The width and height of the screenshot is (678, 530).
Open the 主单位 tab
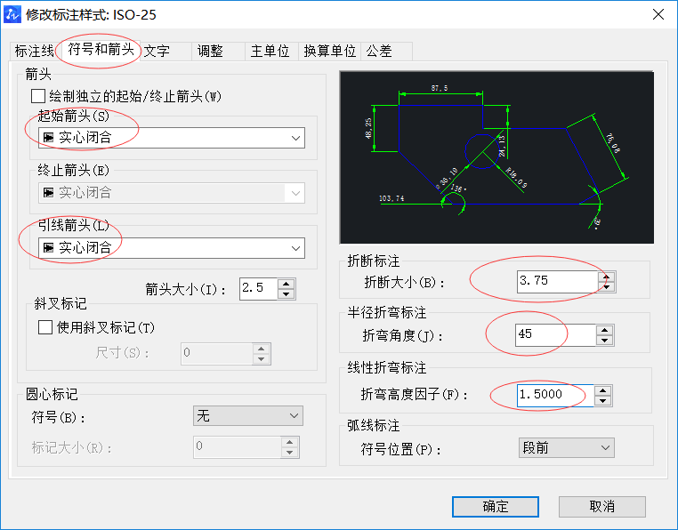[270, 52]
